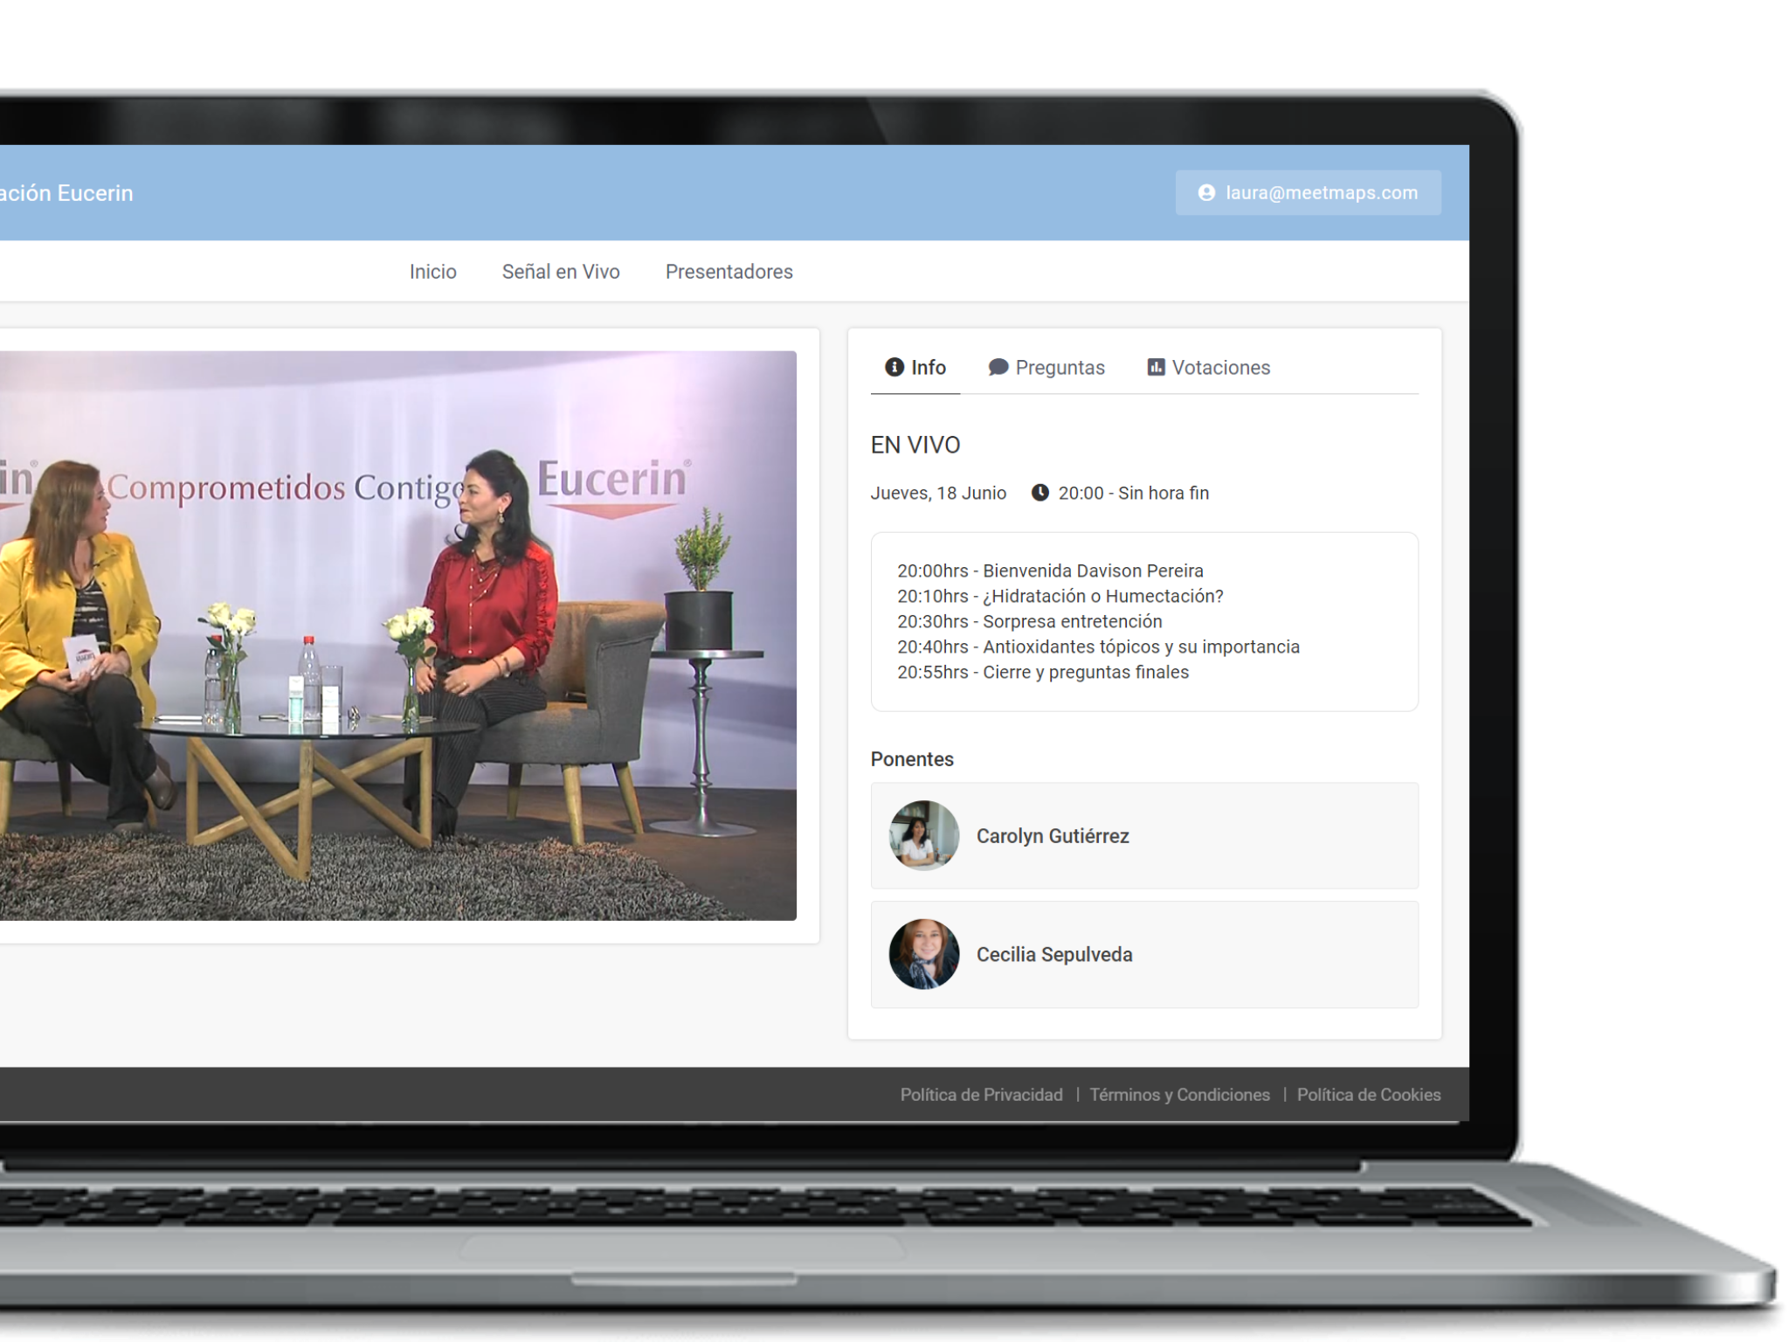Click the date Jueves, 18 Junio

[x=938, y=493]
